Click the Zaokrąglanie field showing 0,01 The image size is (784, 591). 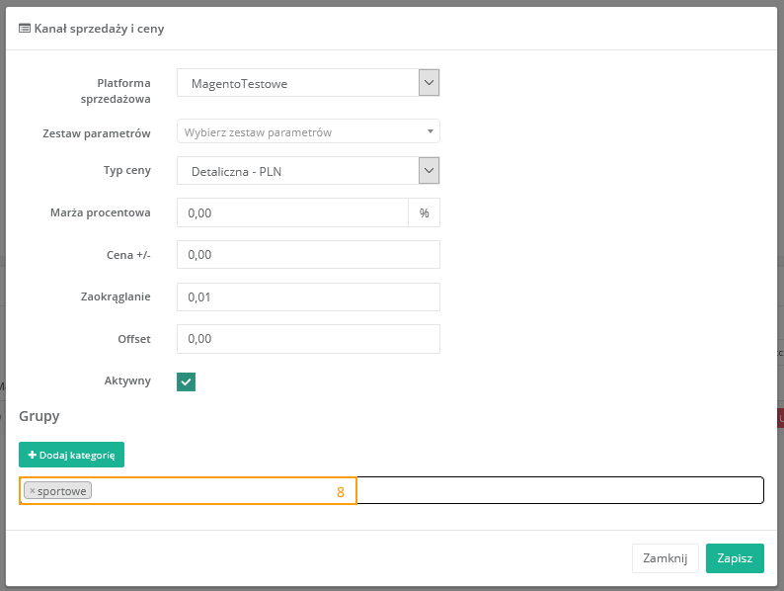307,297
